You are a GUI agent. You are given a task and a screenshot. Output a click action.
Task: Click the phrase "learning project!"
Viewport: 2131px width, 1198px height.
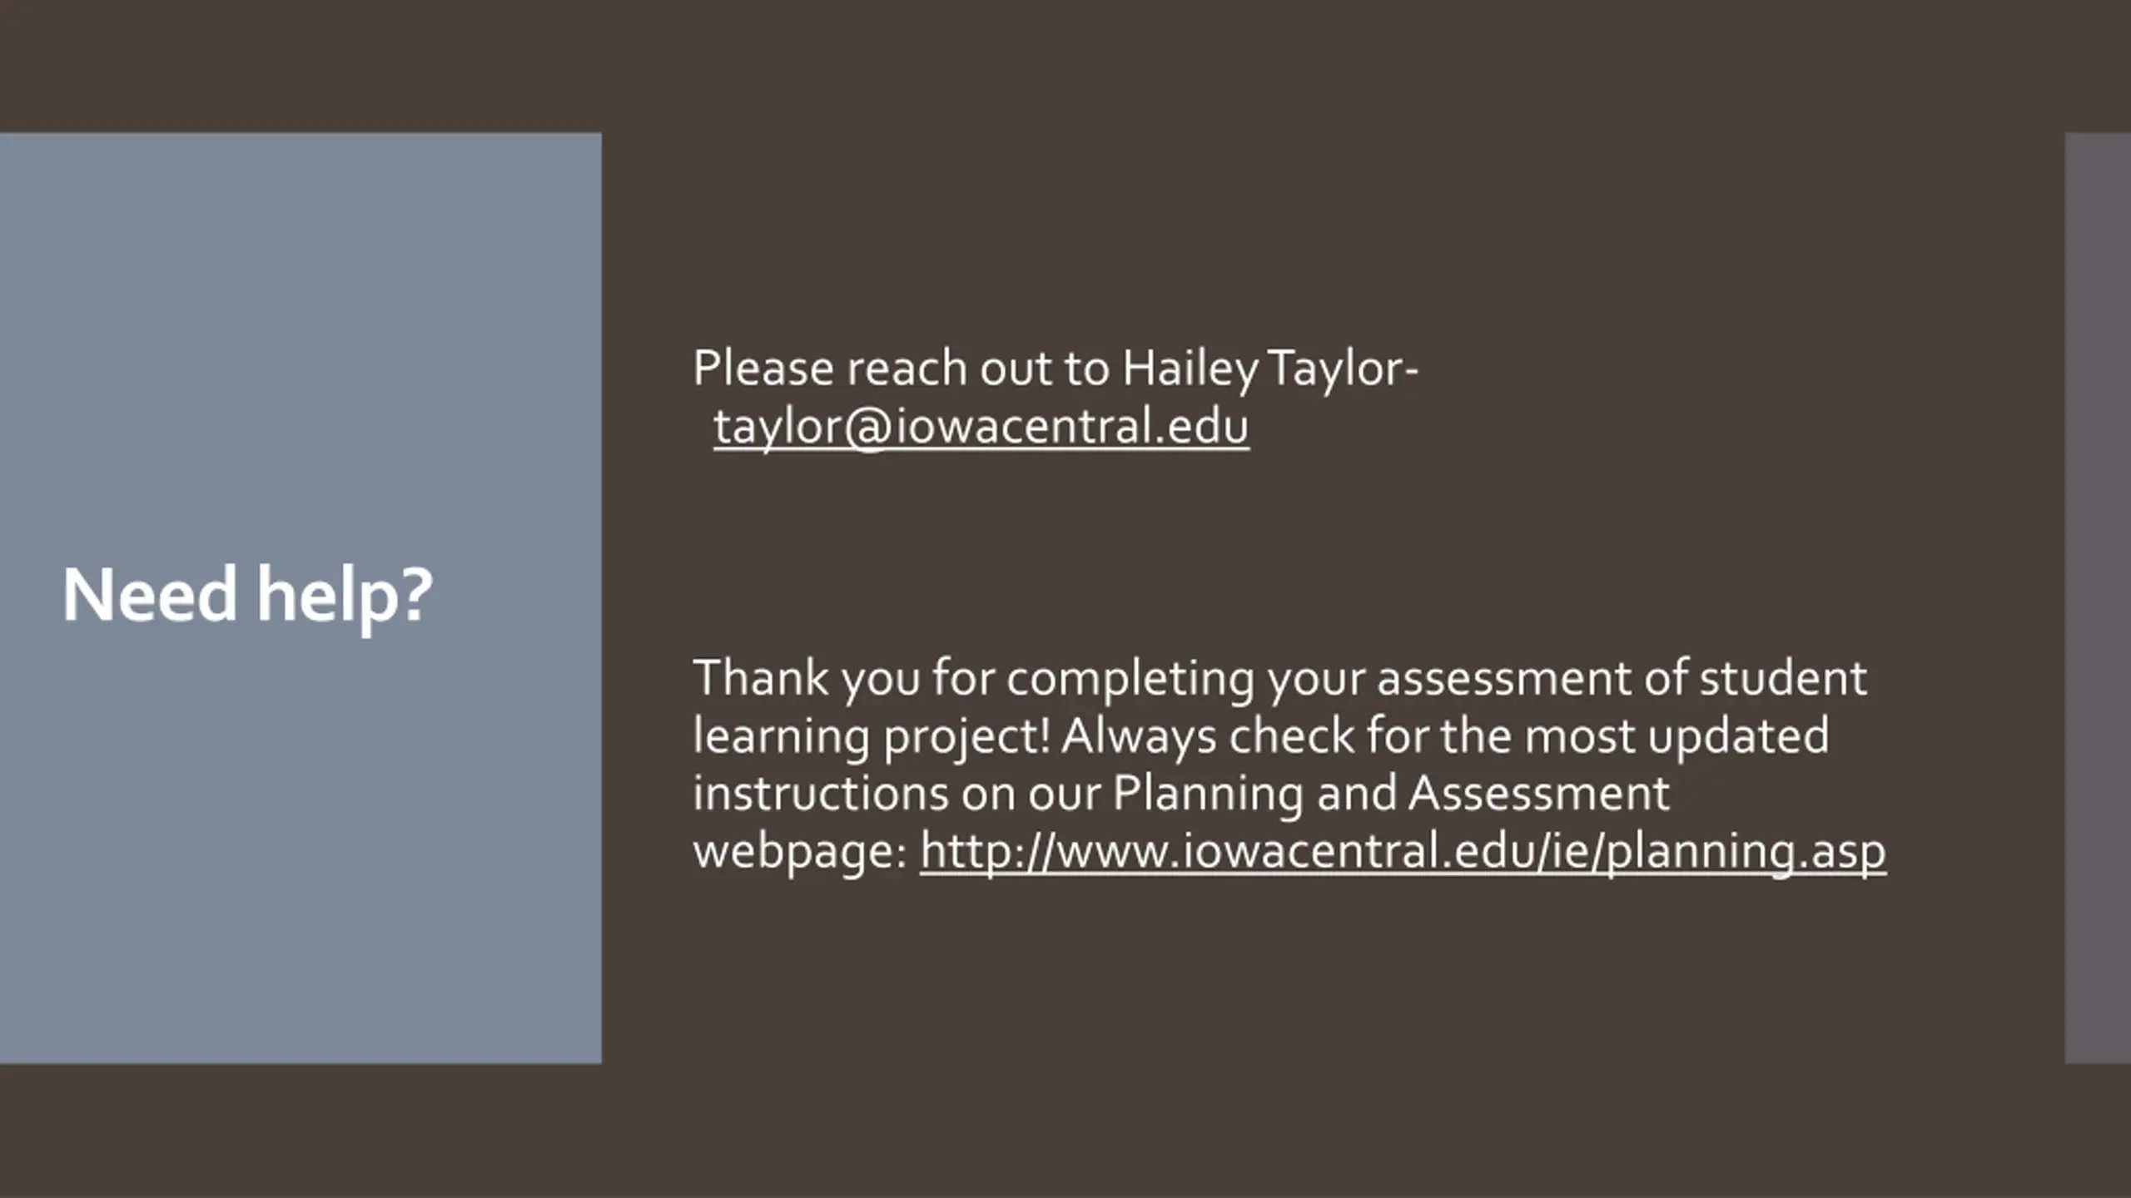click(x=872, y=737)
